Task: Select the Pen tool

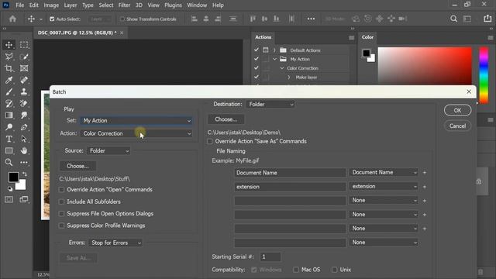Action: tap(24, 127)
